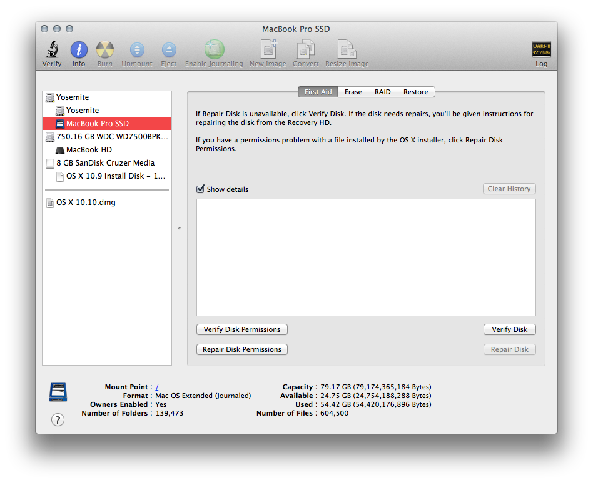This screenshot has width=593, height=483.
Task: Click the New Image toolbar icon
Action: 268,49
